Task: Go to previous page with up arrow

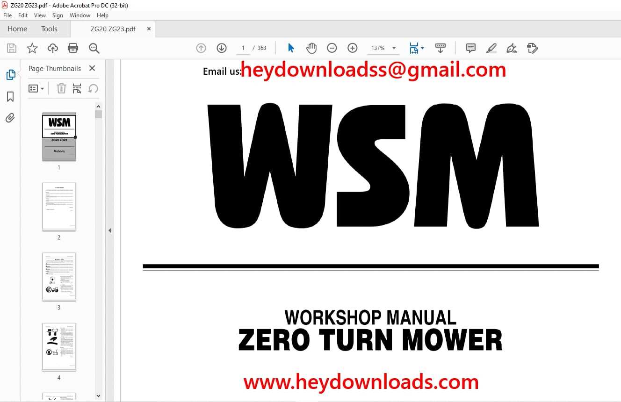Action: 201,48
